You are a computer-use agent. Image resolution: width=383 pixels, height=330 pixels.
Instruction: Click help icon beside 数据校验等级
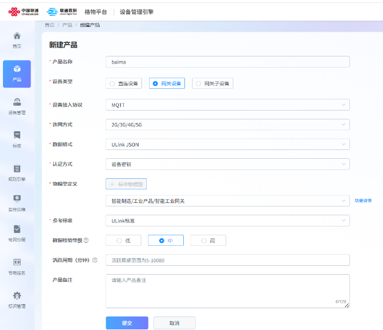(87, 240)
